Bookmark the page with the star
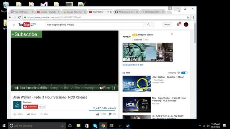 [x=188, y=17]
